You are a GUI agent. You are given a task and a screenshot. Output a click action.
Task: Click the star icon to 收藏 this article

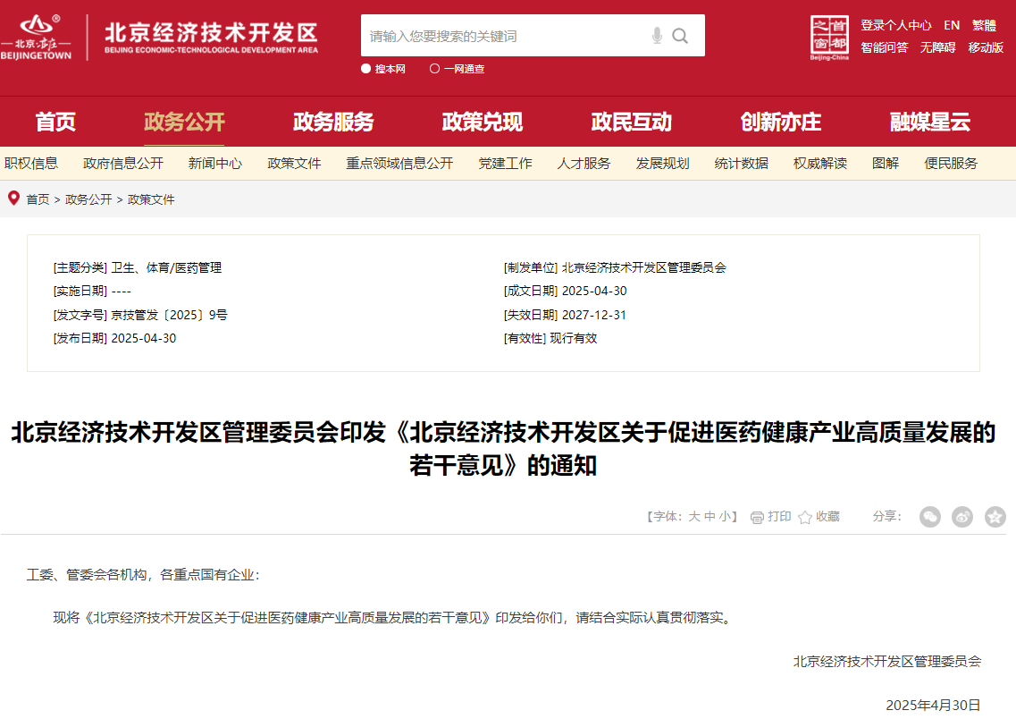pos(803,517)
